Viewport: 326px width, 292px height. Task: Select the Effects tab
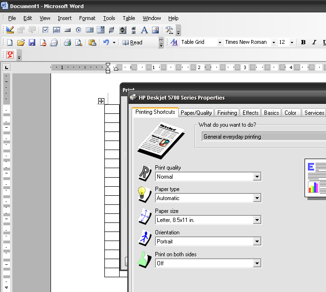pyautogui.click(x=250, y=113)
